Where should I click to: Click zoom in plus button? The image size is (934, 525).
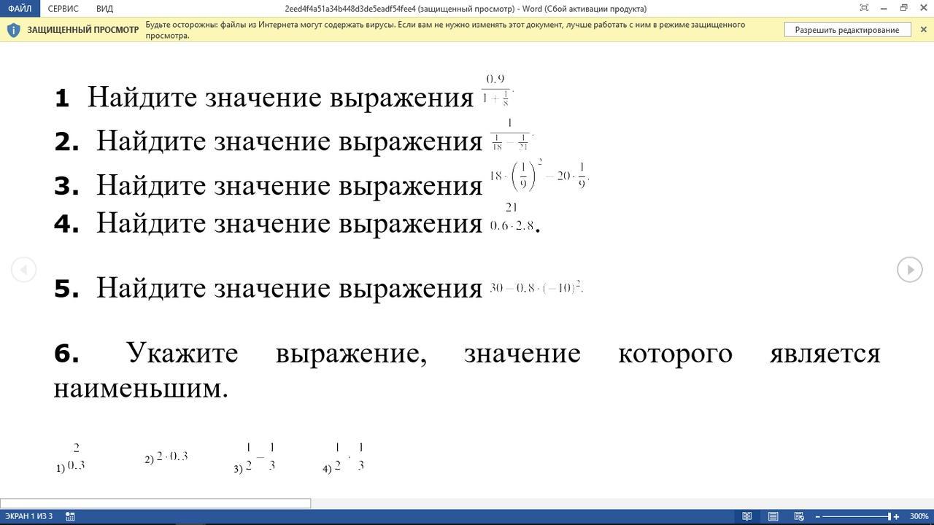click(896, 516)
